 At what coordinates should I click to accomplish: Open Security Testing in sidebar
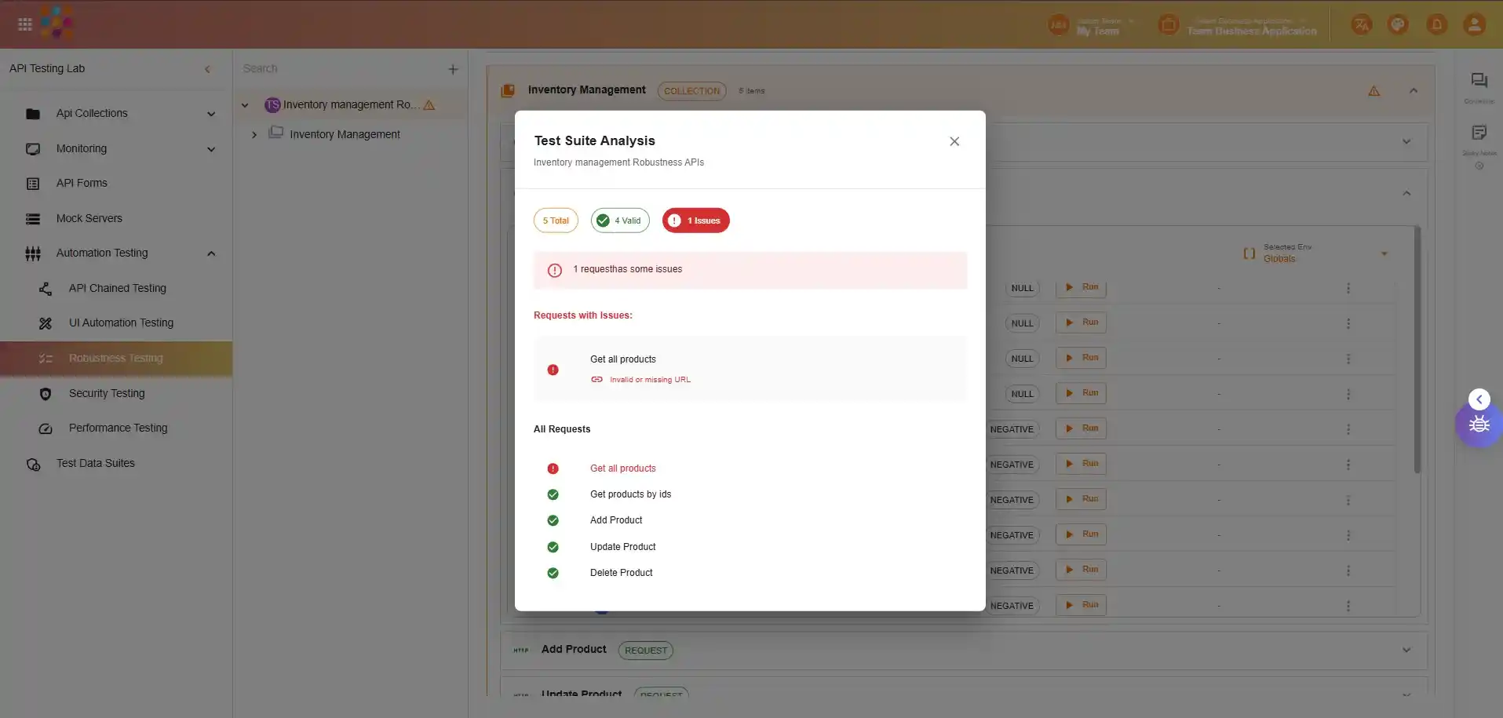tap(107, 393)
